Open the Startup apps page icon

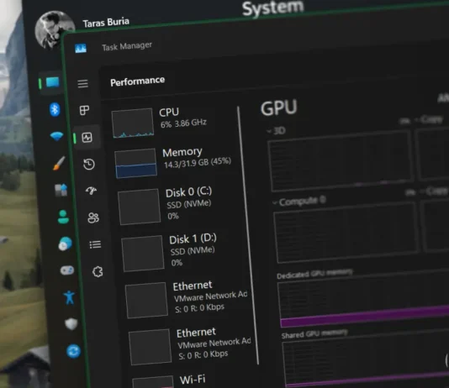[92, 191]
